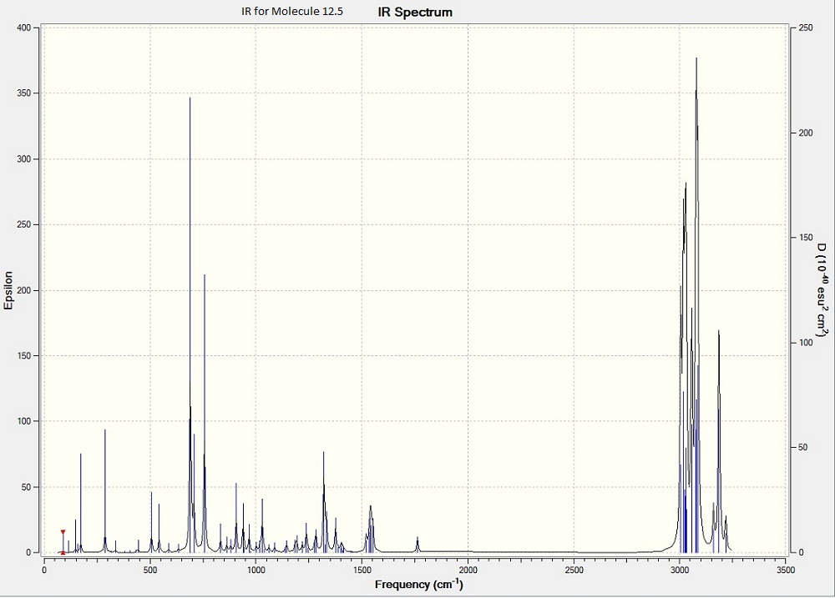Click the '400' tick label on the Epsilon axis
Screen dimensions: 835x598
(24, 28)
